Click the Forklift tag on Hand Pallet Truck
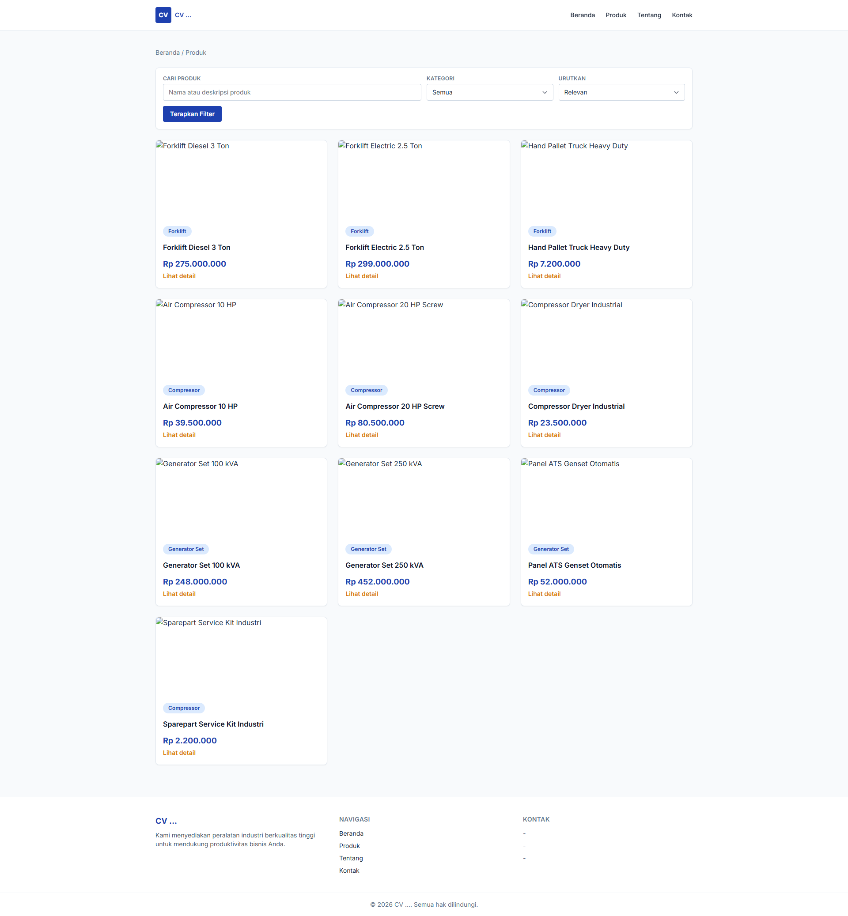Screen dimensions: 848x916 (x=541, y=231)
